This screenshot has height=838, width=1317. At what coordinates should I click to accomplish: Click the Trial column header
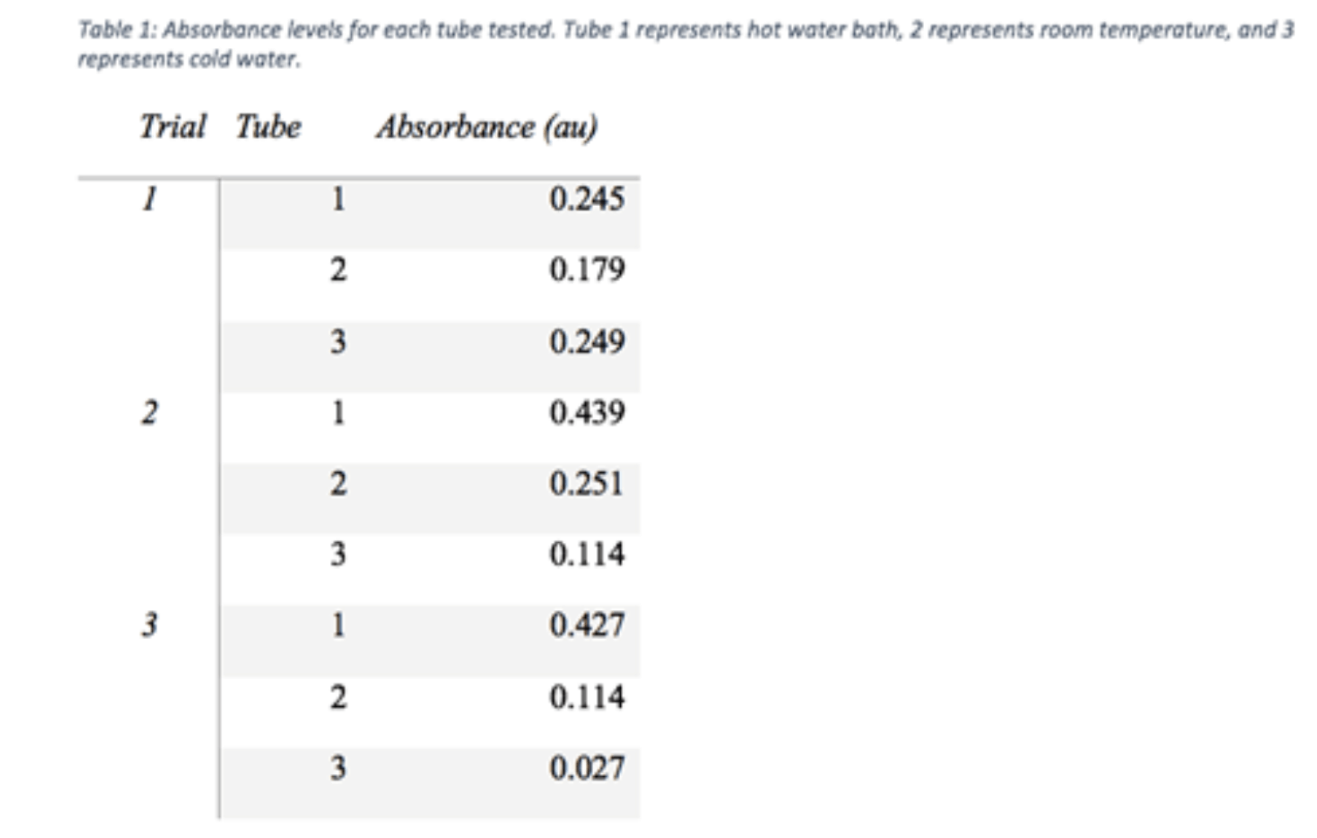point(172,127)
